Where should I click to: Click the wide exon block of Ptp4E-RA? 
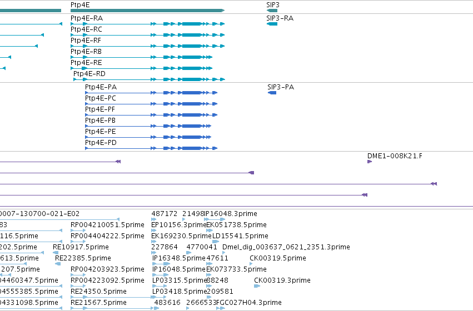click(192, 24)
